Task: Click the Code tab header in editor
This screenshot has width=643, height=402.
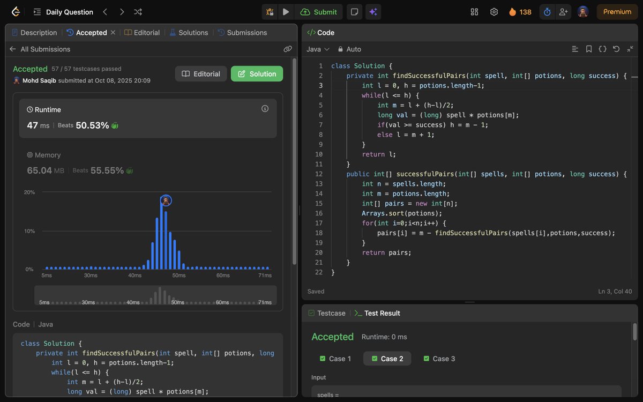Action: coord(320,33)
